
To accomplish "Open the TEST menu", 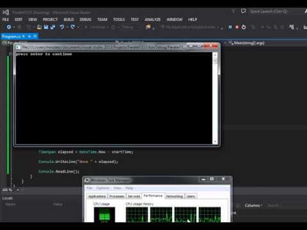I will [134, 19].
